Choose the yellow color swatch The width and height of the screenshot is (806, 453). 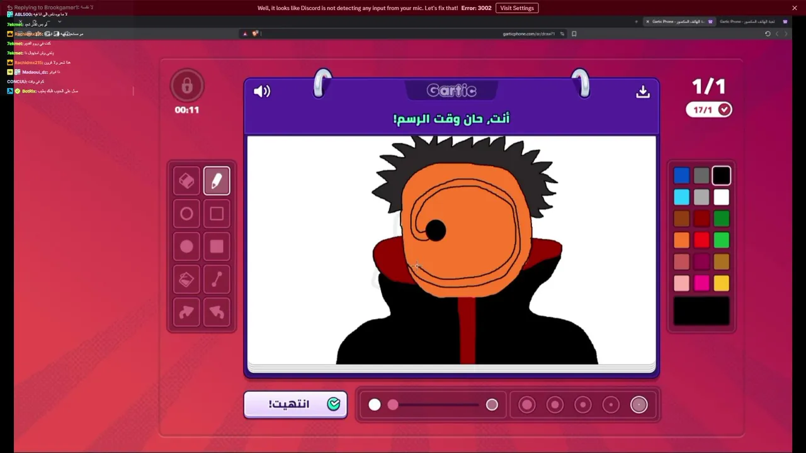point(722,283)
